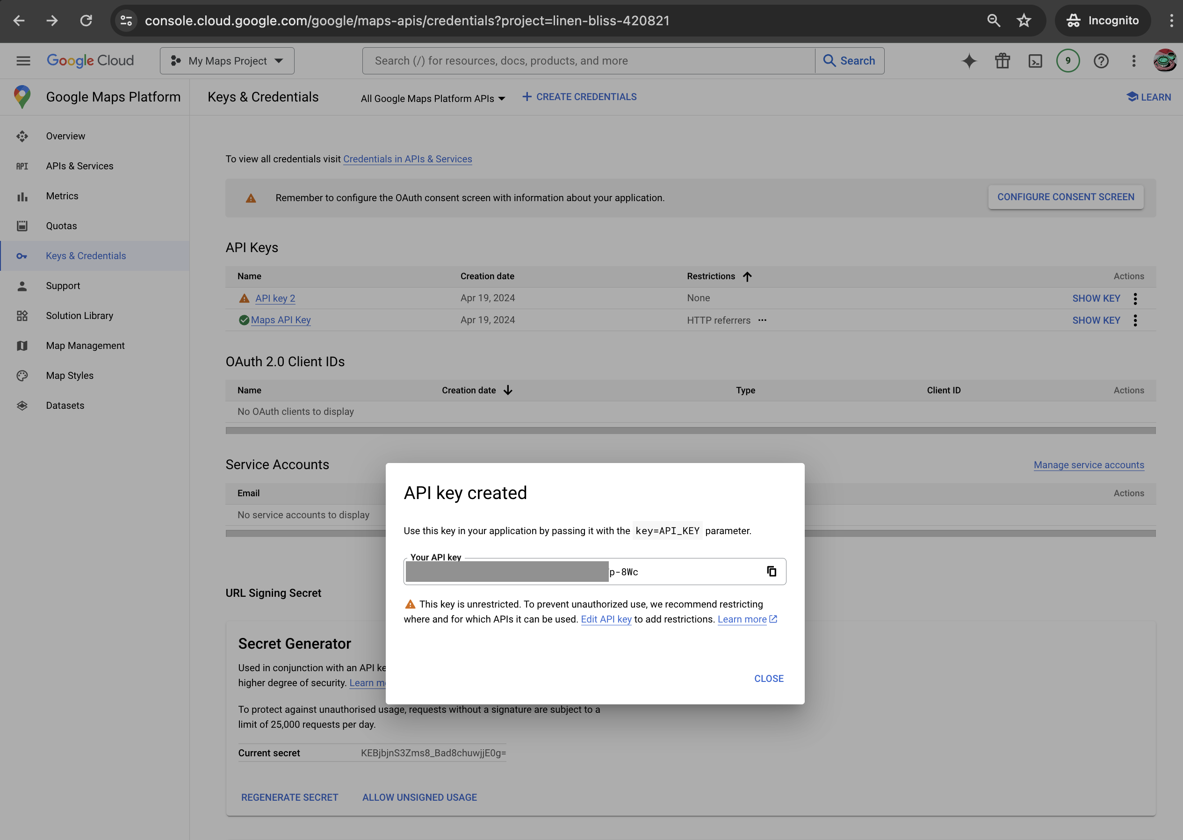The width and height of the screenshot is (1183, 840).
Task: Focus the resources search field
Action: (x=588, y=61)
